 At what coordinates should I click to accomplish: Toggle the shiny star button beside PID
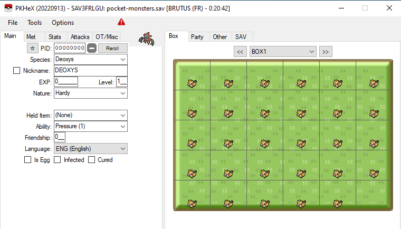click(x=33, y=48)
